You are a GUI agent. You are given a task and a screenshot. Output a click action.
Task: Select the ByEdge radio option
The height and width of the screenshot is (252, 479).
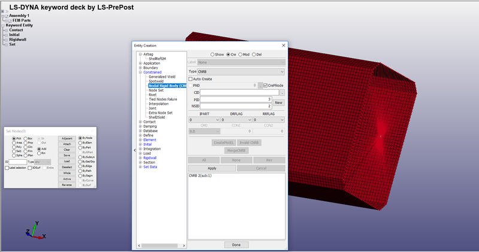pos(80,166)
